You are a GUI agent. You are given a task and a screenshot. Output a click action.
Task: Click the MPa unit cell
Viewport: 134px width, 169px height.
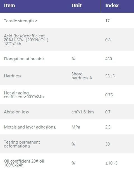pos(76,127)
